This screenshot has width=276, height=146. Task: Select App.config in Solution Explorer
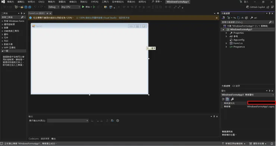[239, 40]
